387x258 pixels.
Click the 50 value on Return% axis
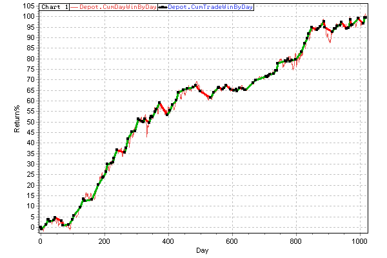coord(30,122)
